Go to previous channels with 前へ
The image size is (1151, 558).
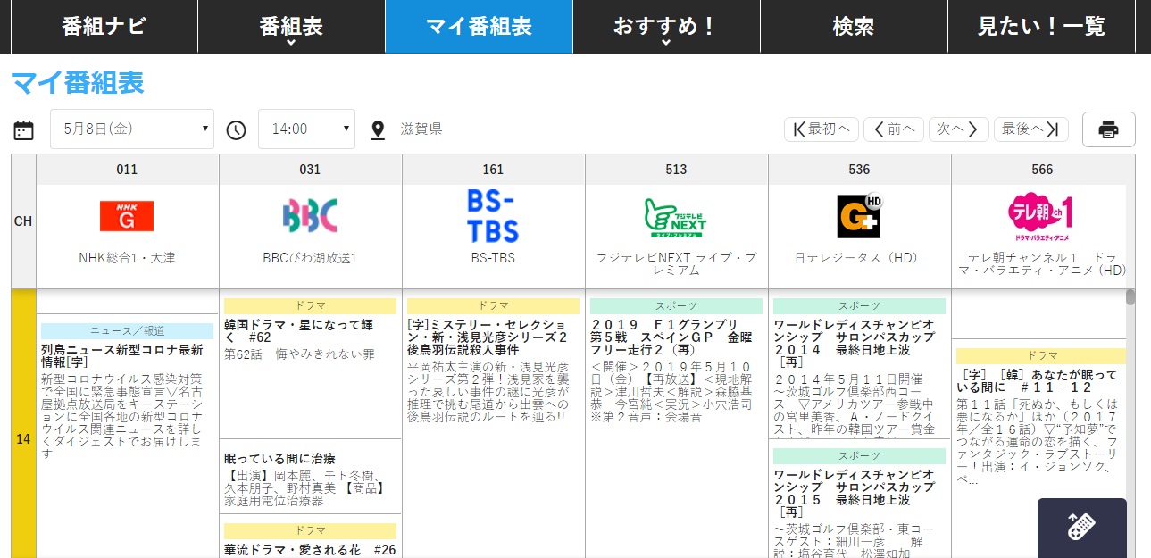[x=894, y=129]
